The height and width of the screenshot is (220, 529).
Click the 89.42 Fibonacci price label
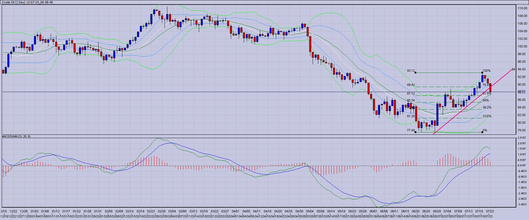click(411, 85)
